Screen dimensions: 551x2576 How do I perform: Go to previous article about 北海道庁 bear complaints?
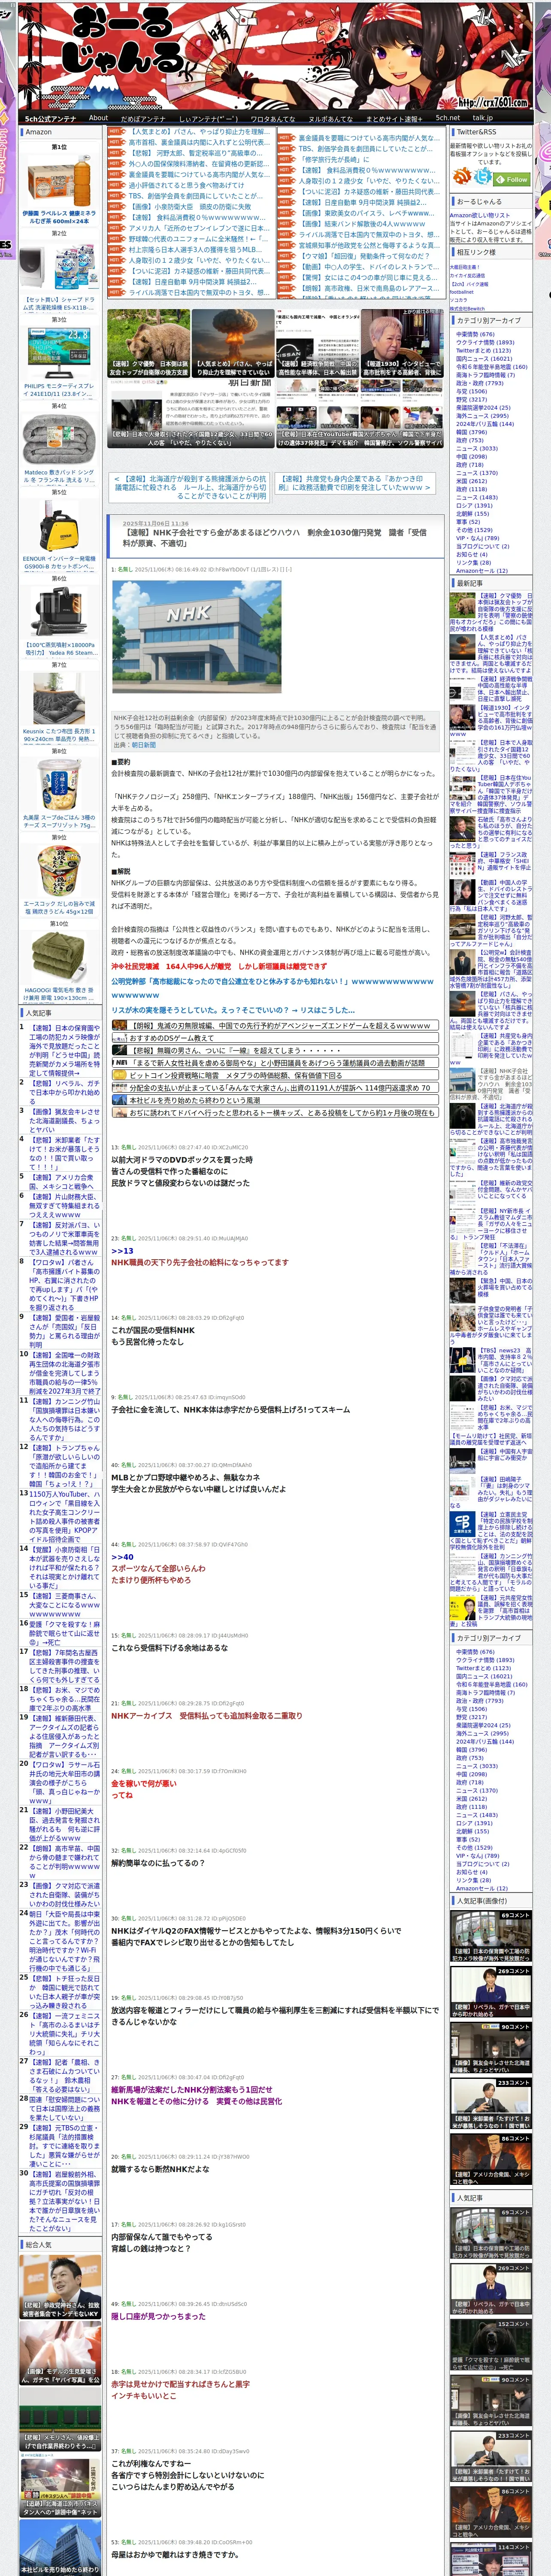click(x=190, y=487)
